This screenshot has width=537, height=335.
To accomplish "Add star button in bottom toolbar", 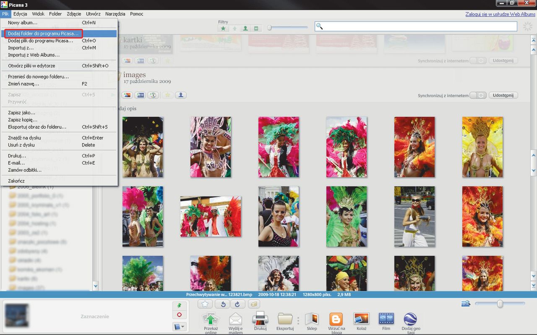I will [205, 304].
